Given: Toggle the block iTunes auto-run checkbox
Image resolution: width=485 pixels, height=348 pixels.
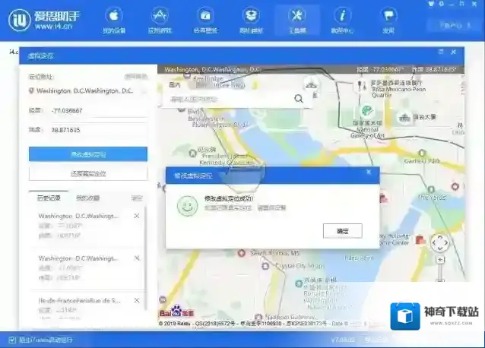Looking at the screenshot, I should [11, 340].
